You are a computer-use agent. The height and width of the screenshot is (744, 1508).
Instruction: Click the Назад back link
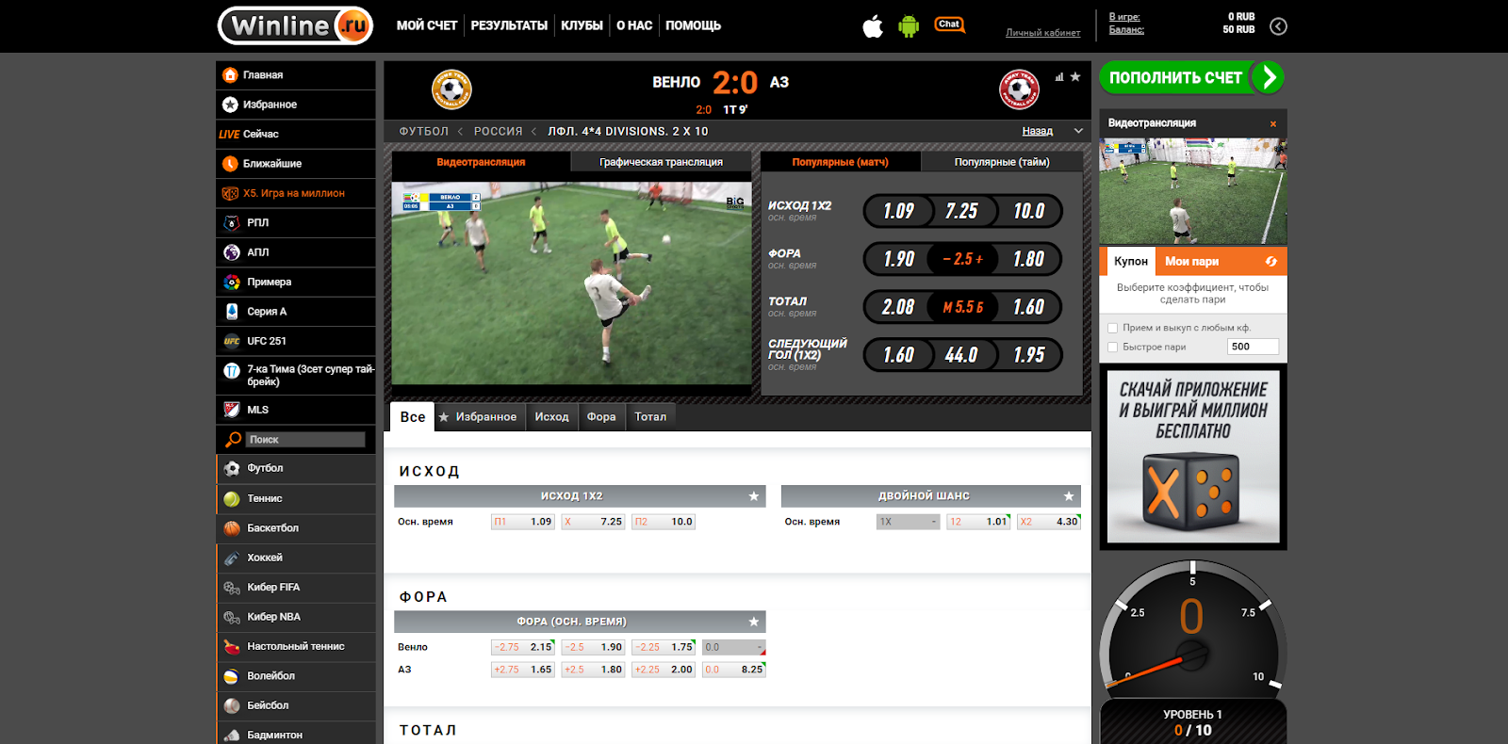pyautogui.click(x=1037, y=131)
